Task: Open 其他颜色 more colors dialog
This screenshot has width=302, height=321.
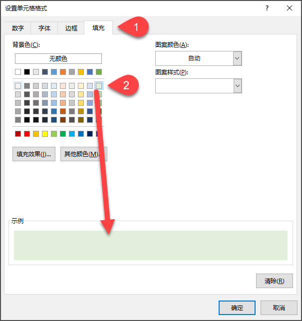Action: point(83,154)
